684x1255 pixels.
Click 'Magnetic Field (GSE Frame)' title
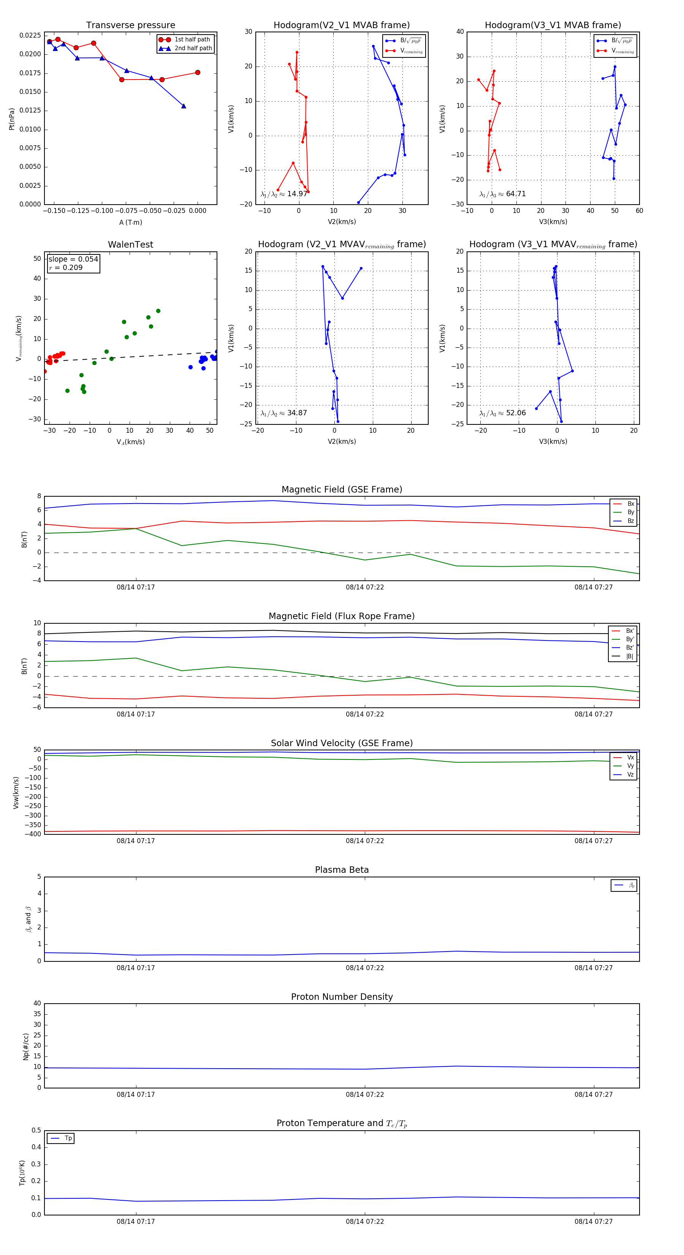342,489
